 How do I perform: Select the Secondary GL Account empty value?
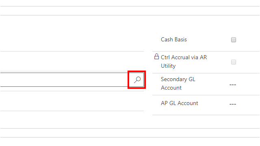233,85
